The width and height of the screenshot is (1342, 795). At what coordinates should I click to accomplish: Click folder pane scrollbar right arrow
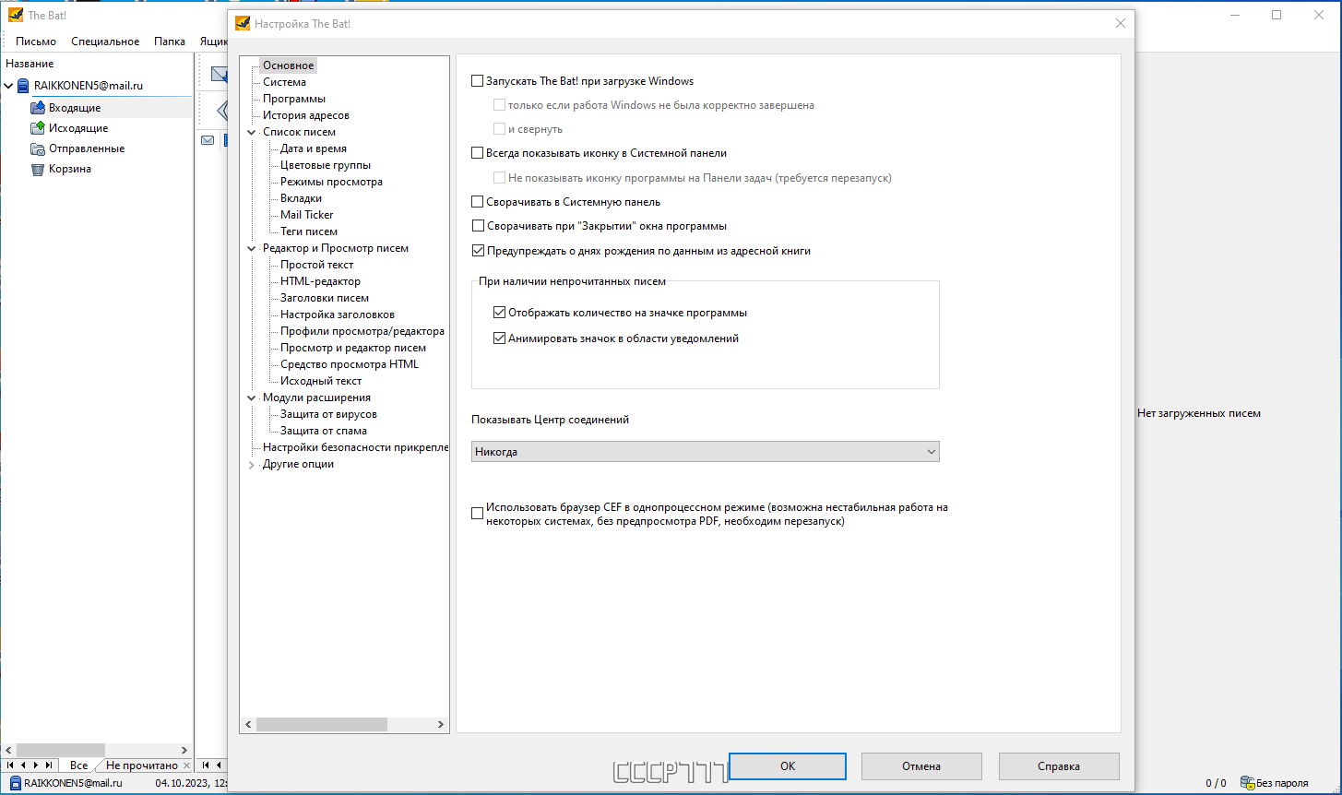(x=184, y=751)
